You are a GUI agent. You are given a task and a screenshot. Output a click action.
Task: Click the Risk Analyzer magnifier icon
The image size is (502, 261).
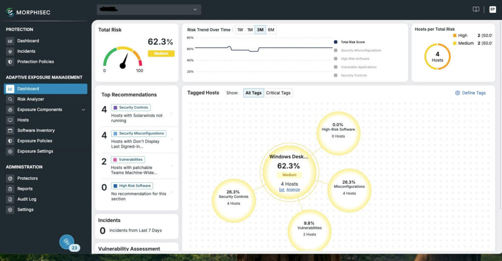pyautogui.click(x=10, y=99)
